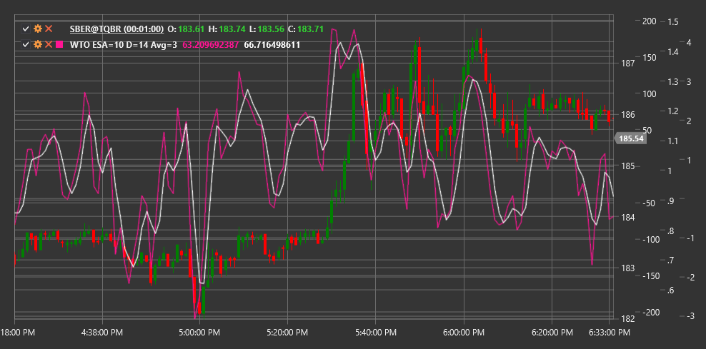The height and width of the screenshot is (349, 706).
Task: Click the Close value 183.71
Action: [311, 29]
